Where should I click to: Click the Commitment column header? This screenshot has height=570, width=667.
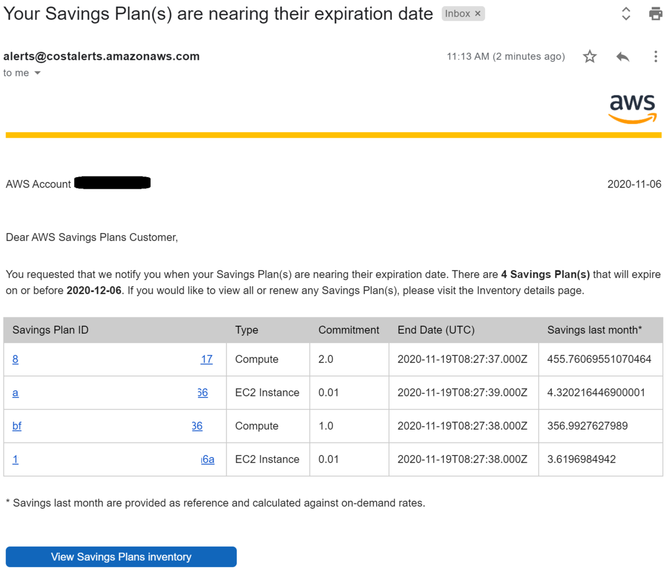click(349, 330)
